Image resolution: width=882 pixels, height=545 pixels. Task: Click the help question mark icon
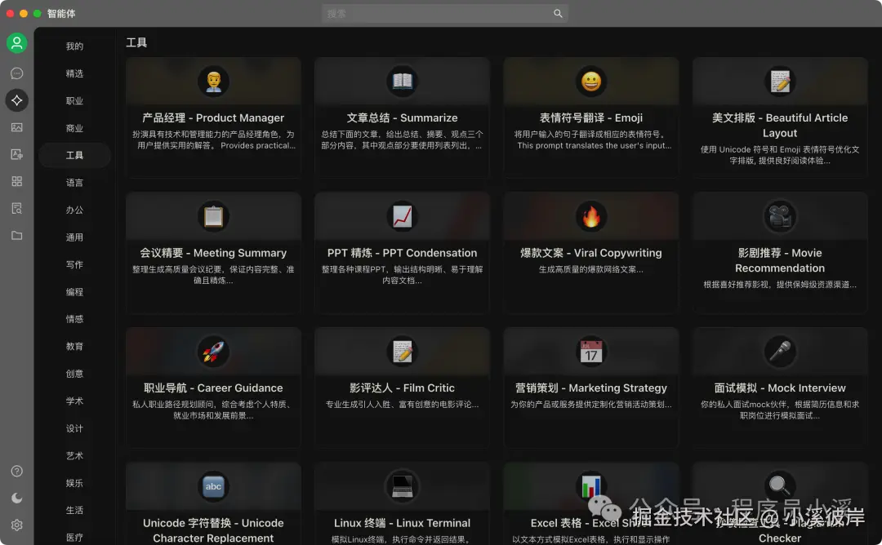pyautogui.click(x=16, y=471)
